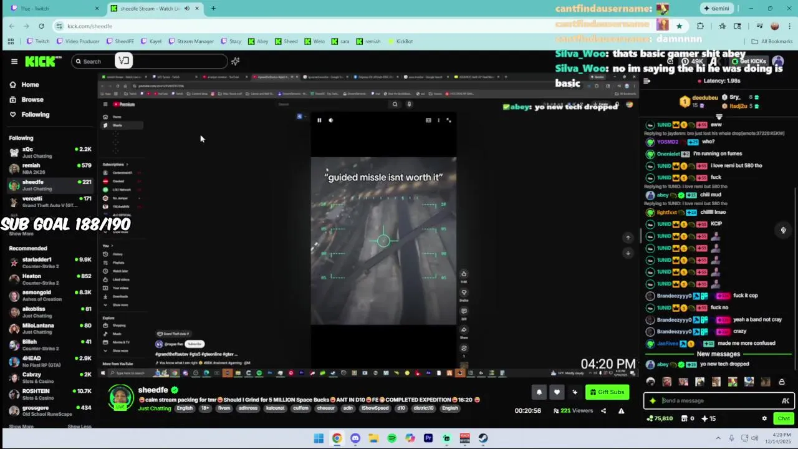Open user profile avatar at top right
This screenshot has height=449, width=798.
(x=778, y=61)
